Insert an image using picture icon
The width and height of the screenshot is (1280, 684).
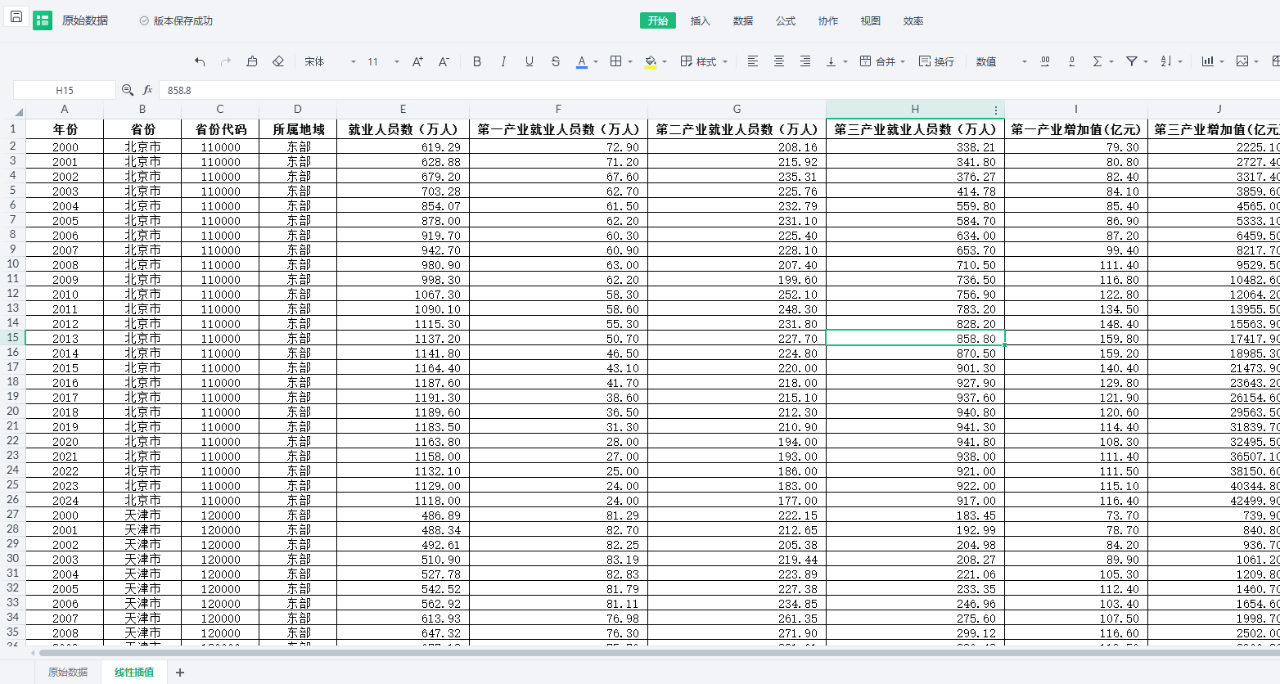(x=1242, y=61)
